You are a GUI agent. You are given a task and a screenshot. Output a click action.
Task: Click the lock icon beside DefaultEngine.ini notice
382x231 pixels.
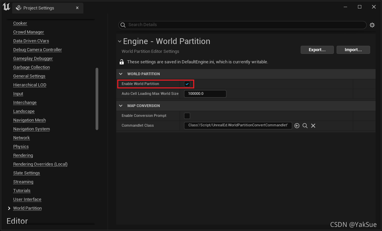[122, 62]
